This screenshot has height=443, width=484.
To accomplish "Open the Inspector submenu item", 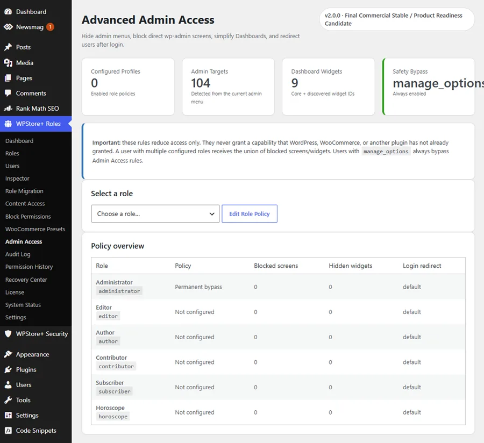I will pyautogui.click(x=17, y=178).
